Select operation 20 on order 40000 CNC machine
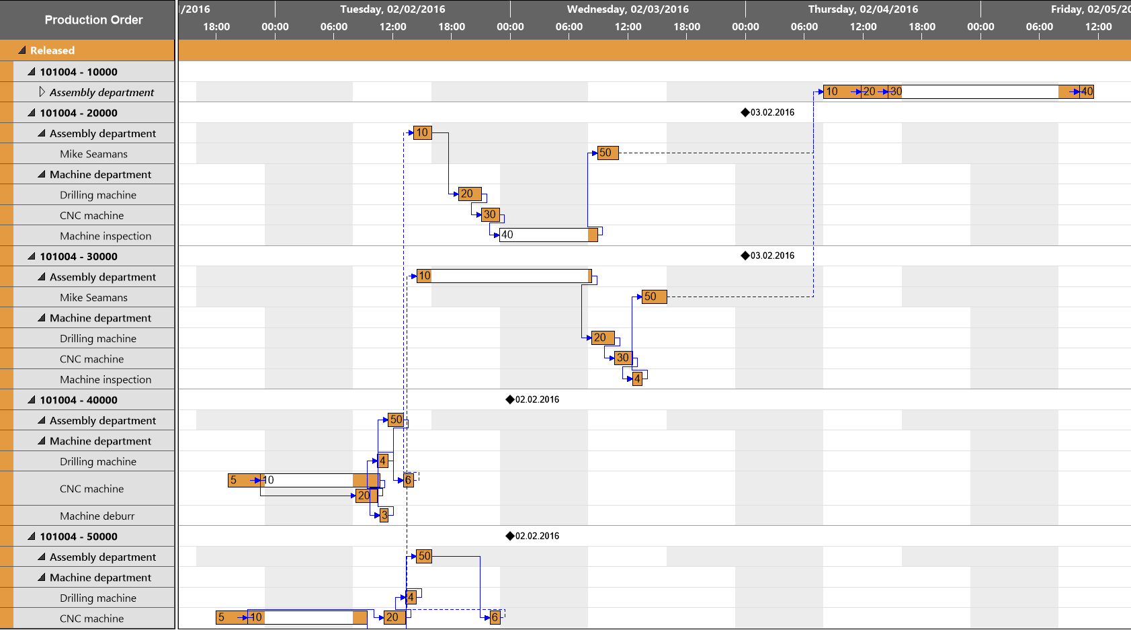This screenshot has width=1131, height=630. pos(367,496)
